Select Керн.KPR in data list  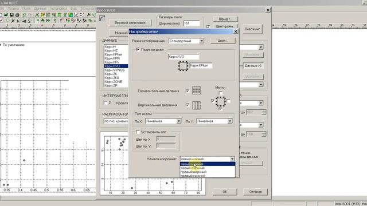(x=116, y=58)
